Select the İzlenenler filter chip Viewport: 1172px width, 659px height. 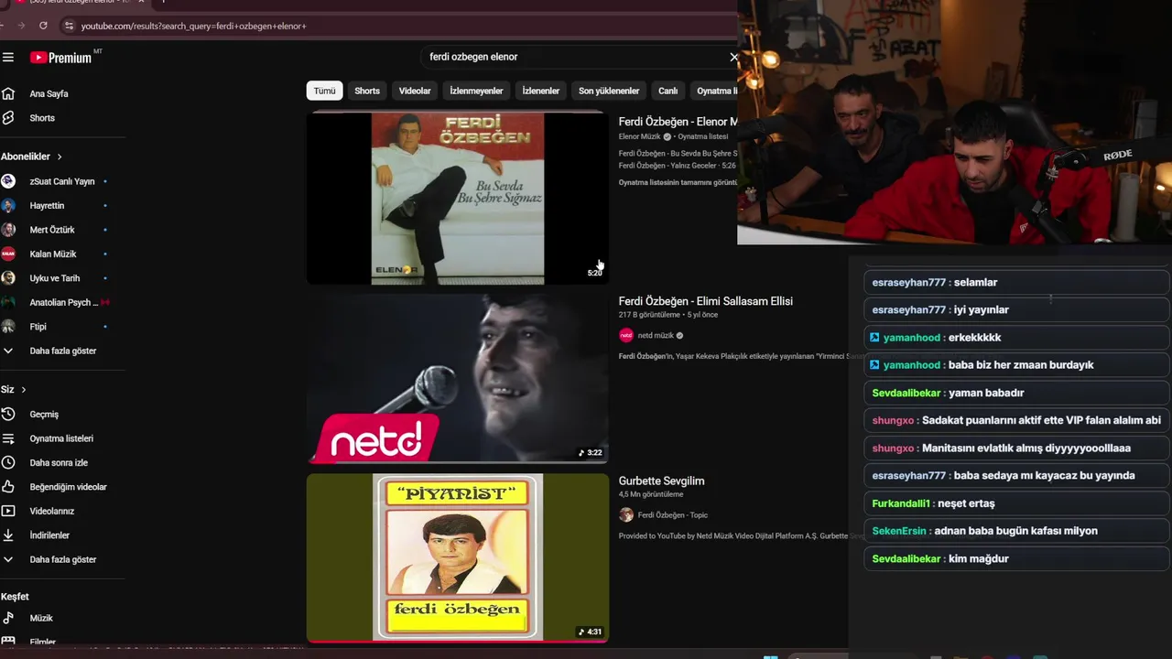click(541, 91)
